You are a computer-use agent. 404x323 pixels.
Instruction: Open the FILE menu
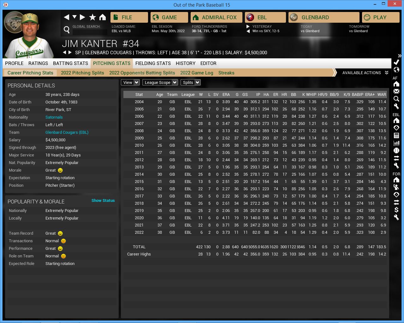pyautogui.click(x=129, y=17)
